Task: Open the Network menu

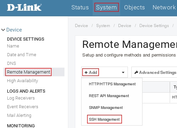Action: click(164, 7)
